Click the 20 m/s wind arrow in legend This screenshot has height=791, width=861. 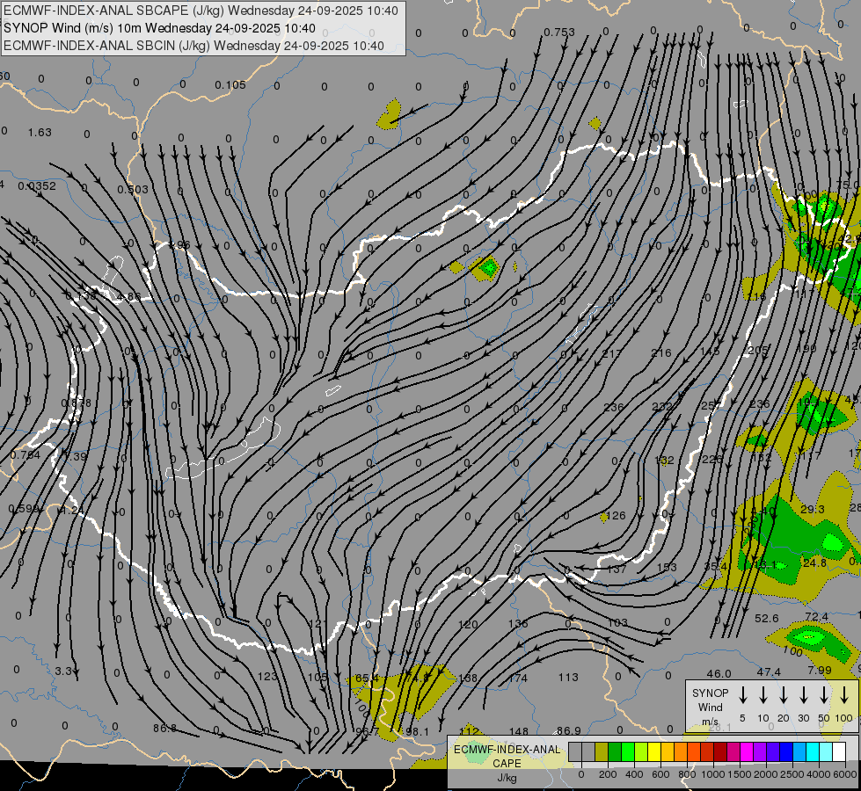pyautogui.click(x=784, y=695)
